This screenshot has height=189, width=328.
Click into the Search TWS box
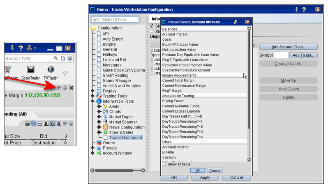pyautogui.click(x=28, y=58)
